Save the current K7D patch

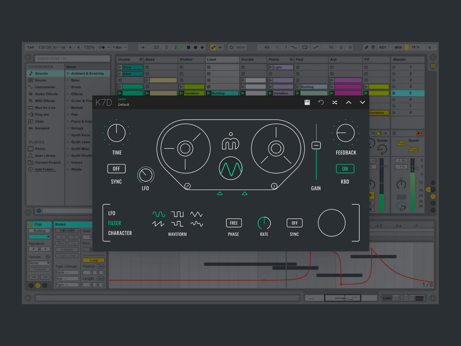[307, 102]
